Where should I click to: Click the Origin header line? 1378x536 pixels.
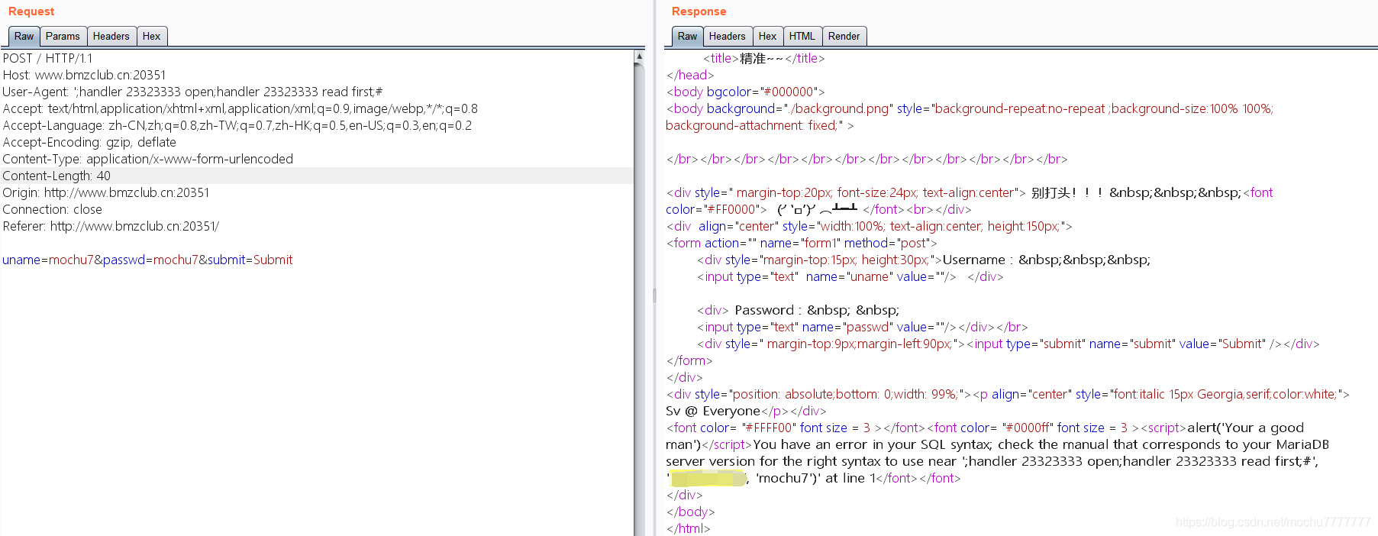tap(106, 192)
